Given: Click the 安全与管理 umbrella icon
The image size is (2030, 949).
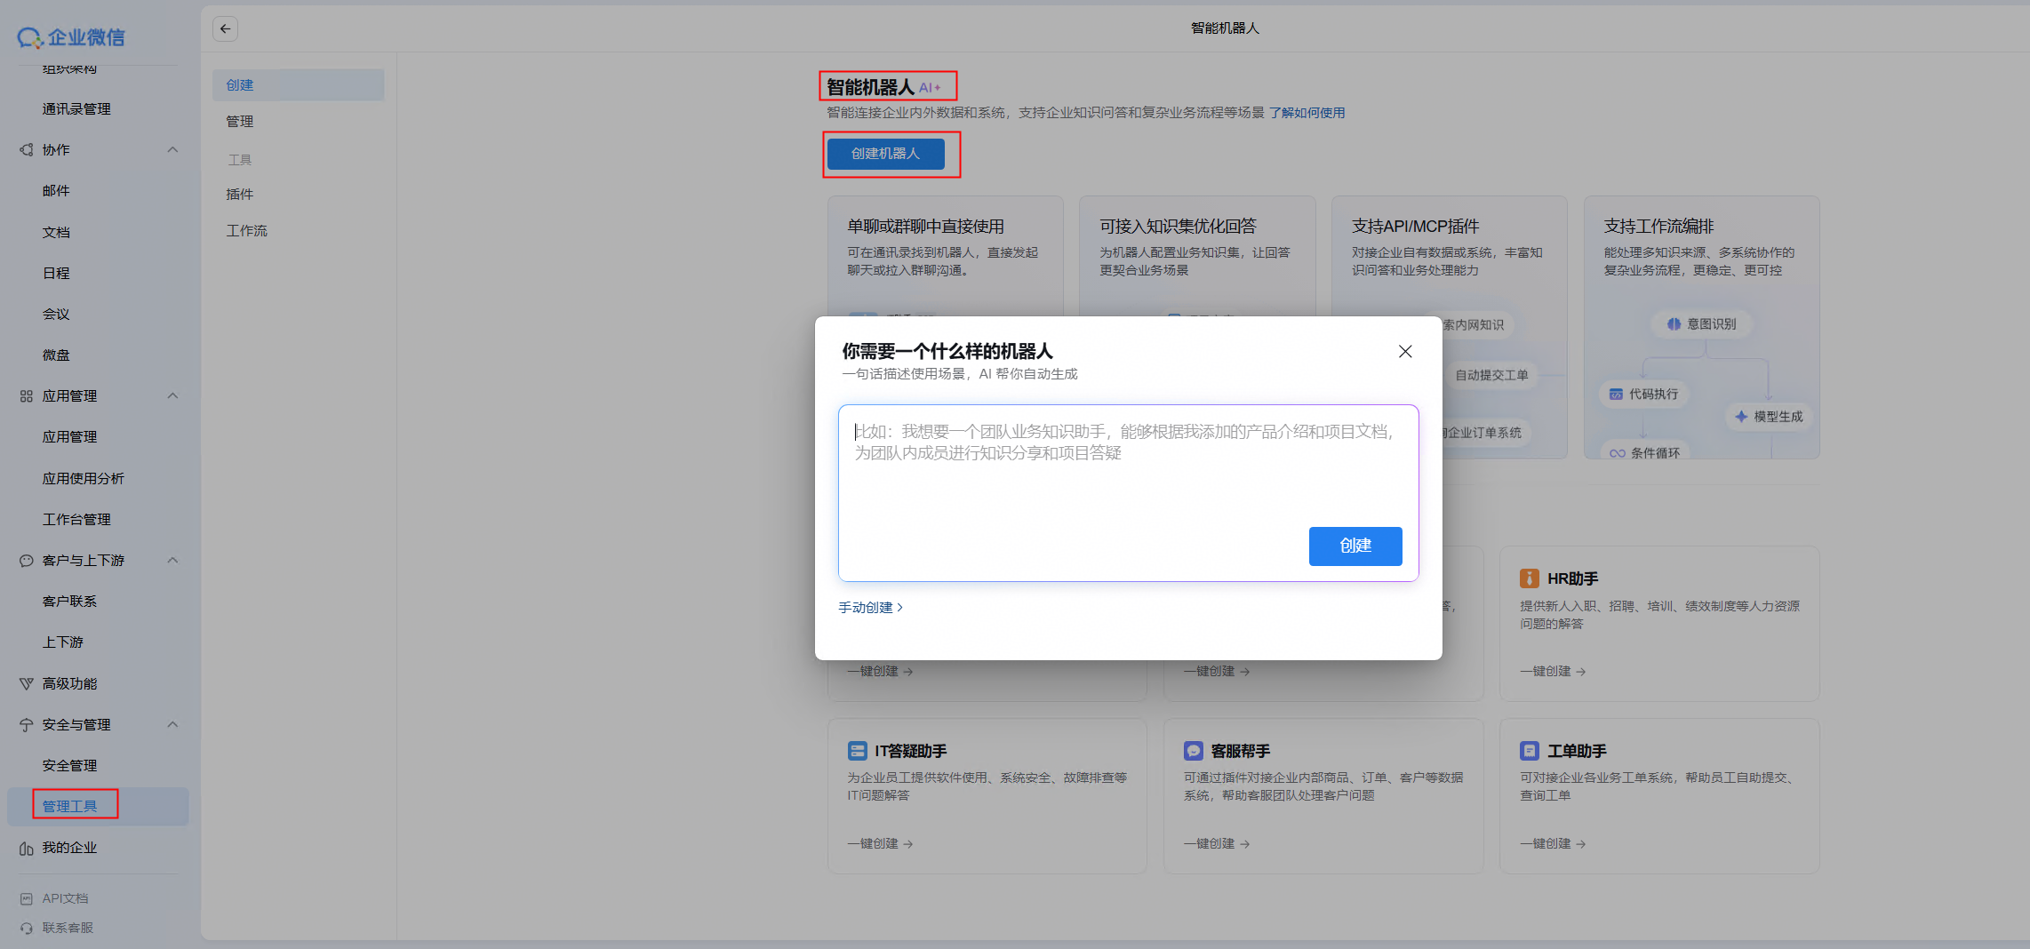Looking at the screenshot, I should click(x=27, y=725).
